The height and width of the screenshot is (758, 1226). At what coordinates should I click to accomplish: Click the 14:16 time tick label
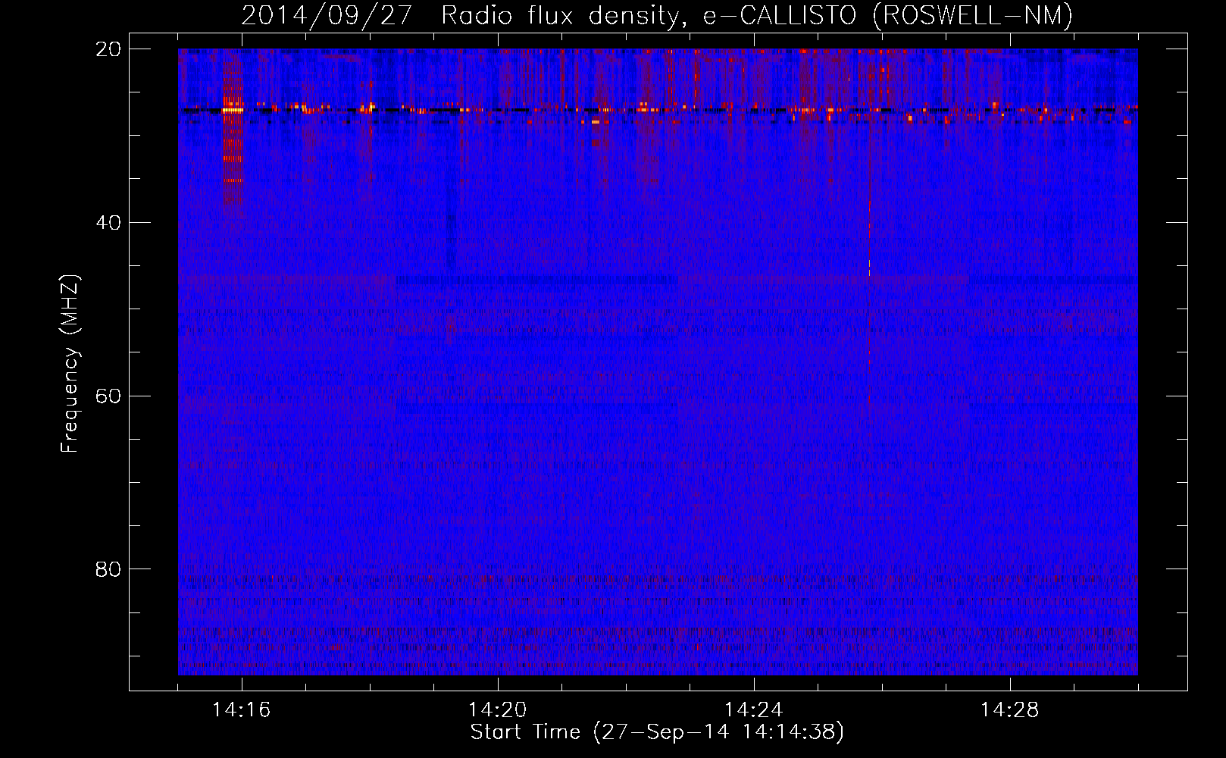(x=242, y=709)
